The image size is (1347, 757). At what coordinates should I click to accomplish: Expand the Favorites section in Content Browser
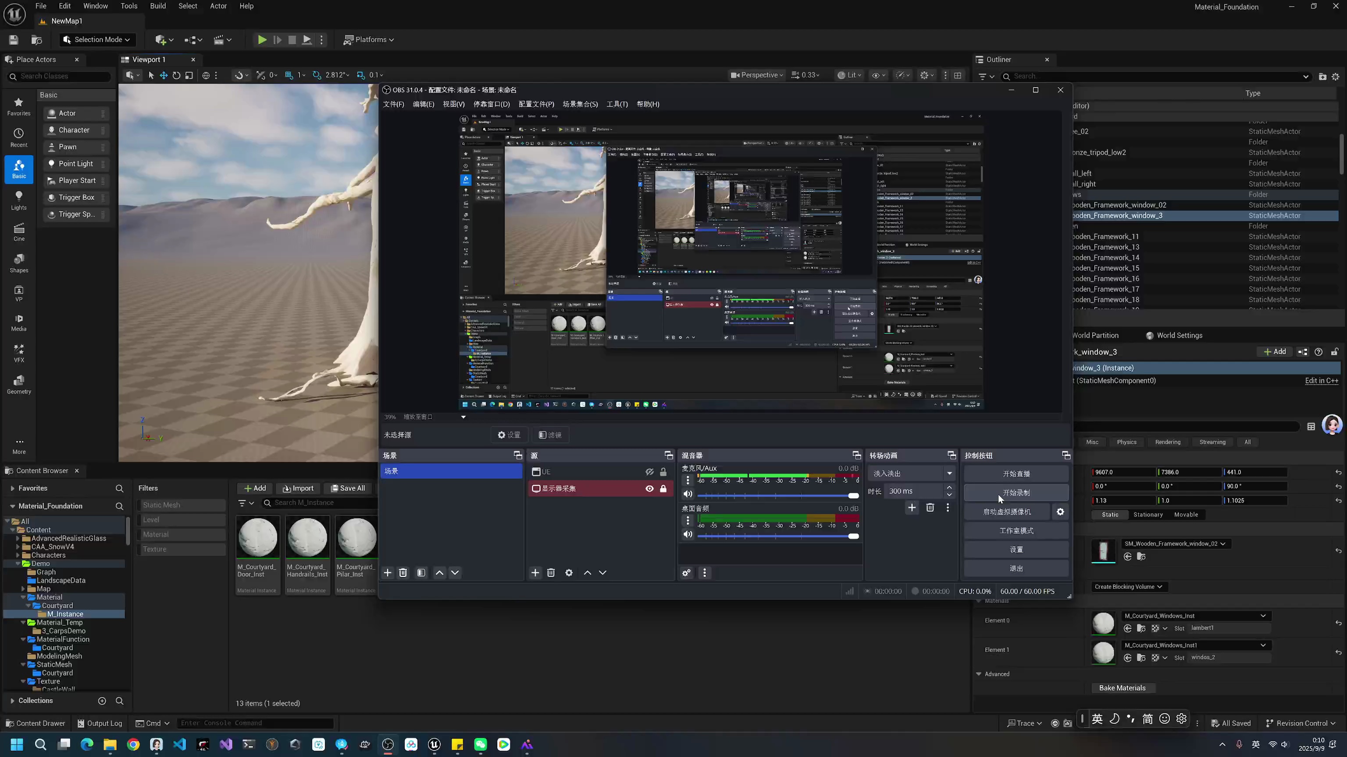[12, 488]
